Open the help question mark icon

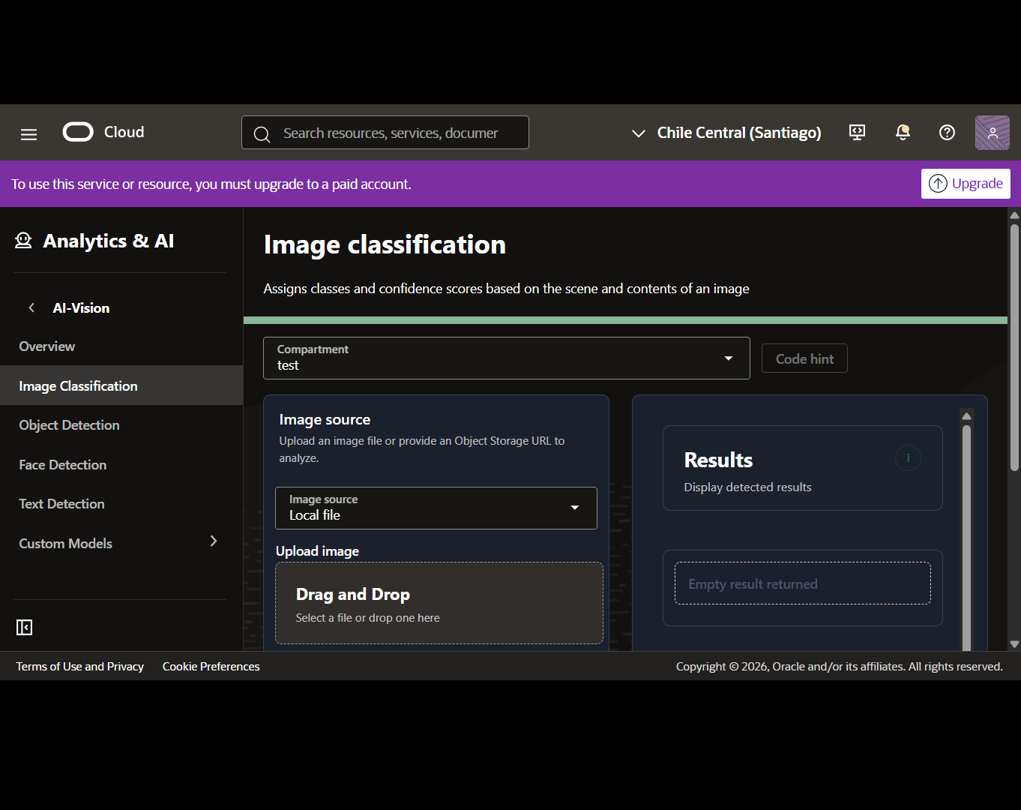(x=947, y=133)
